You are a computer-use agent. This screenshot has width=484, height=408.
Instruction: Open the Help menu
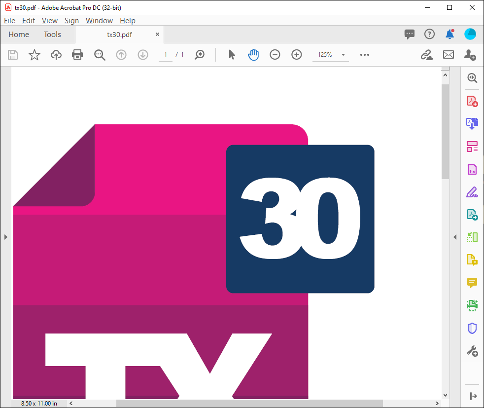(128, 21)
